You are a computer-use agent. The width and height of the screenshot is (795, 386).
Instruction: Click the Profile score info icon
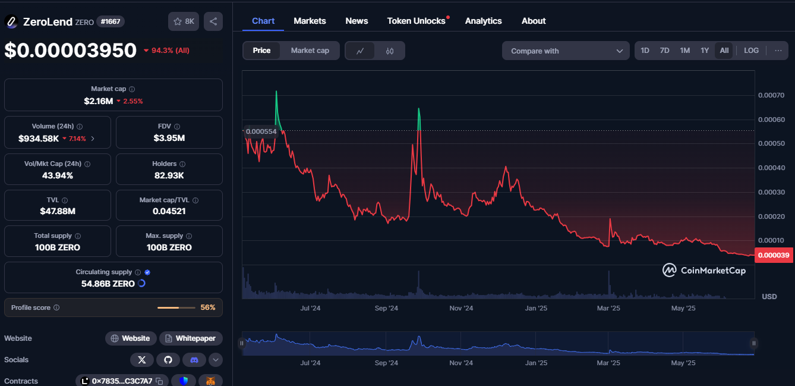[x=56, y=307]
